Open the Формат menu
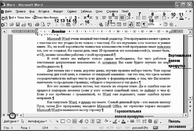194x131 pixels. [58, 11]
